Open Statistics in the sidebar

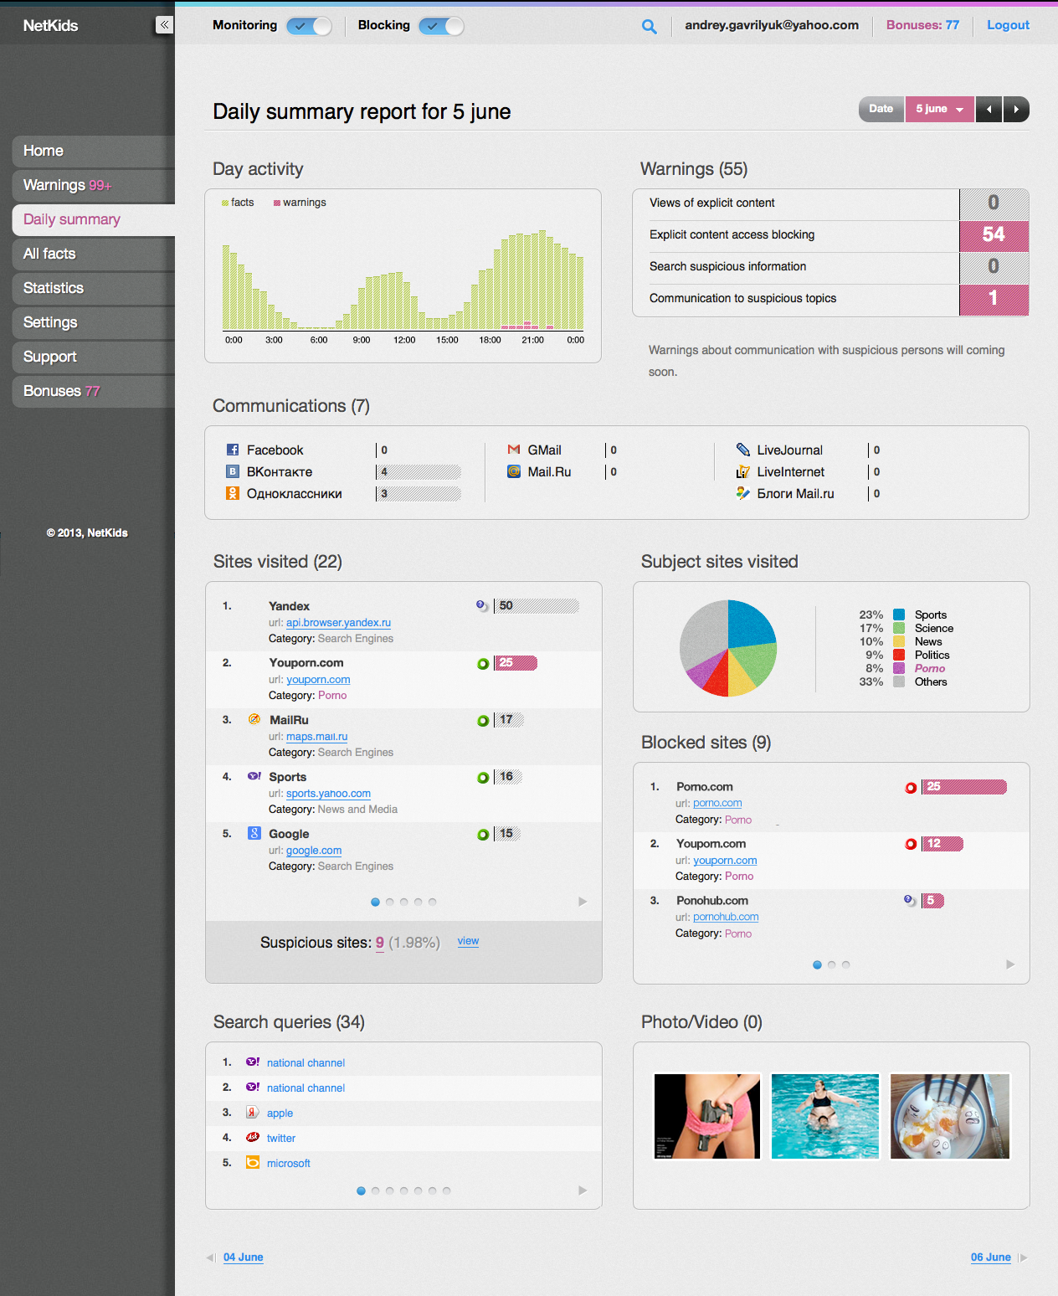tap(94, 288)
